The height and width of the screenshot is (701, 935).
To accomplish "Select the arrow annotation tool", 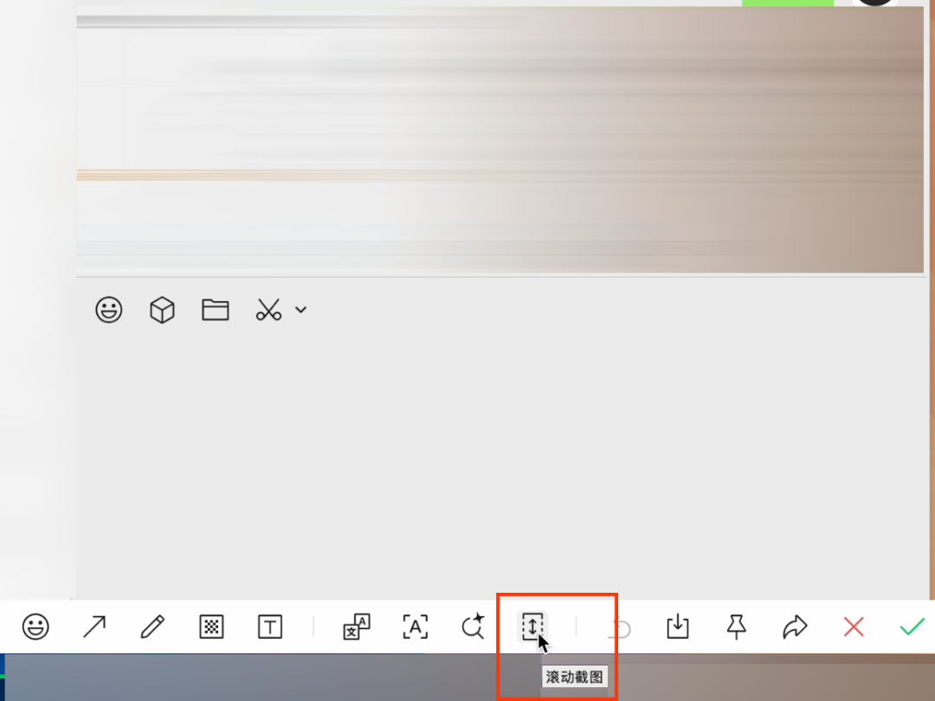I will [94, 627].
